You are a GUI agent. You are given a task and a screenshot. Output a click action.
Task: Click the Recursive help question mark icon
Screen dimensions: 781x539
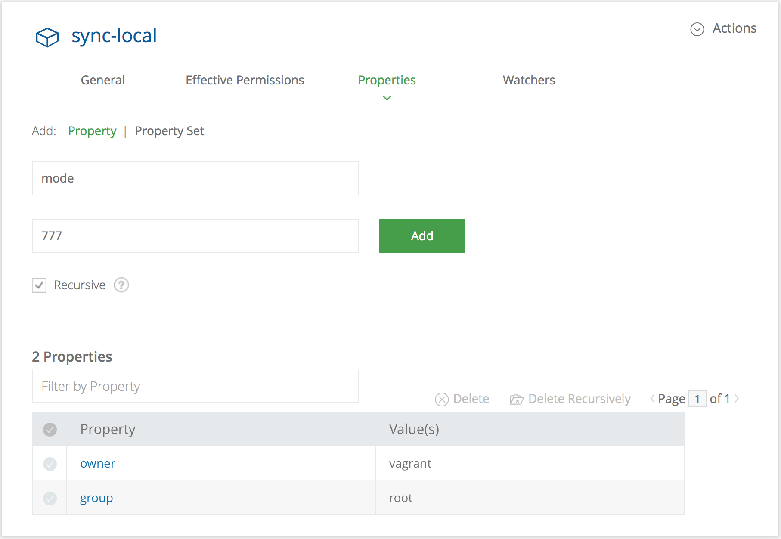pyautogui.click(x=121, y=285)
